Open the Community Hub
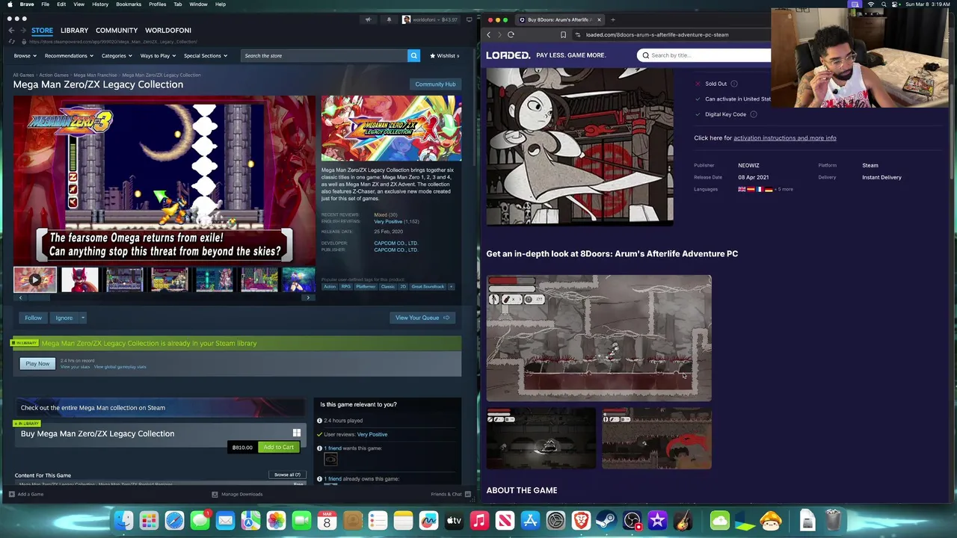957x538 pixels. [435, 84]
